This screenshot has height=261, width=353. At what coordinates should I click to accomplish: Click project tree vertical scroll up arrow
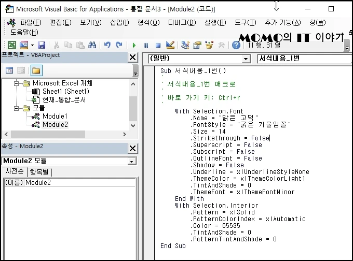click(x=133, y=84)
